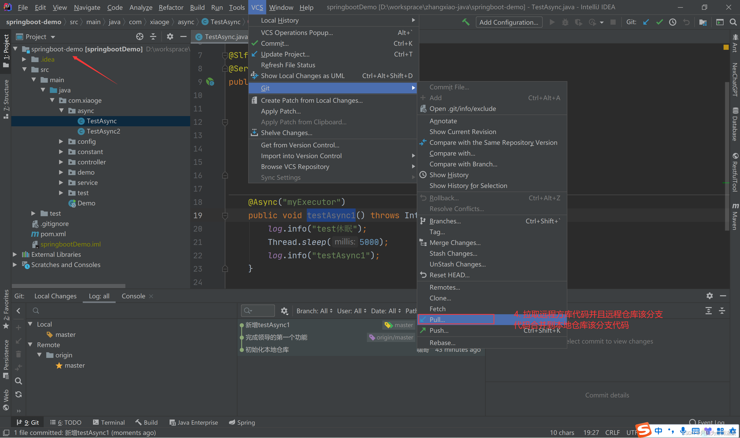Click the expand all icon in Git log details
The height and width of the screenshot is (438, 740).
tap(708, 310)
